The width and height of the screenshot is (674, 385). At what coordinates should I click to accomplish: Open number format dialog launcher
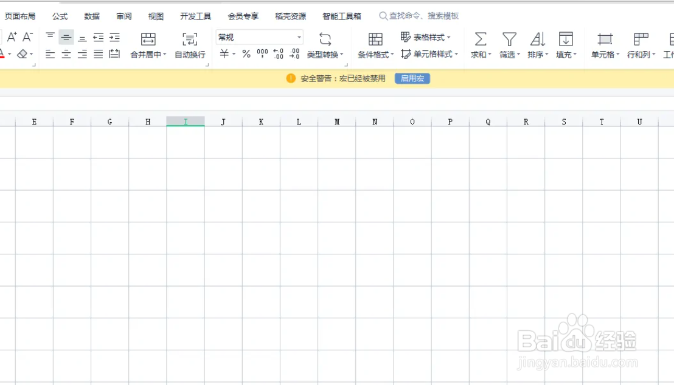point(346,65)
